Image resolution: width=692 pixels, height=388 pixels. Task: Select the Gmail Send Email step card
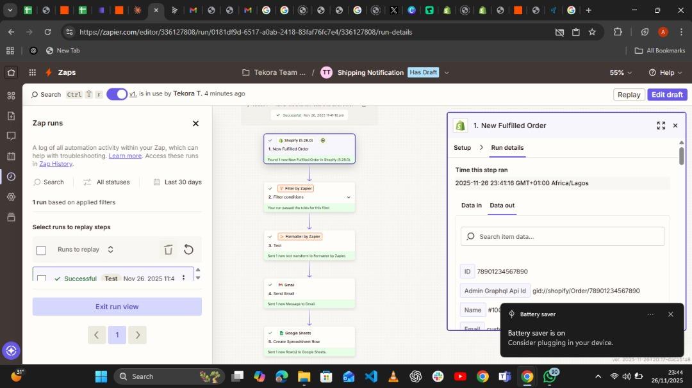[309, 294]
